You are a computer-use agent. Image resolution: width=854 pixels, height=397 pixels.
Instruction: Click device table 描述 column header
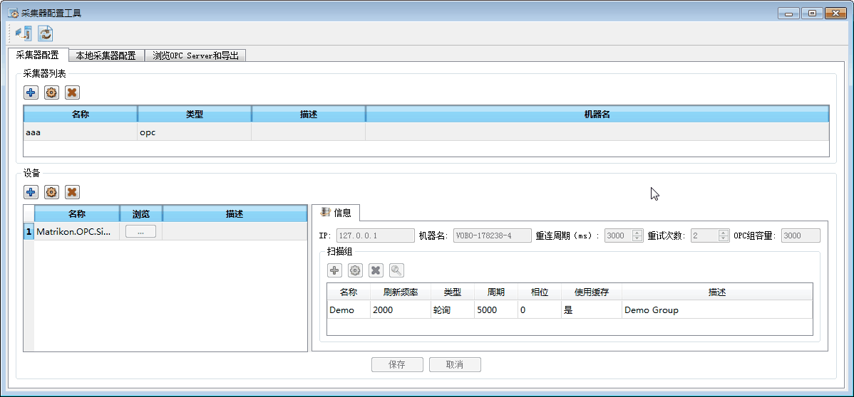[235, 213]
